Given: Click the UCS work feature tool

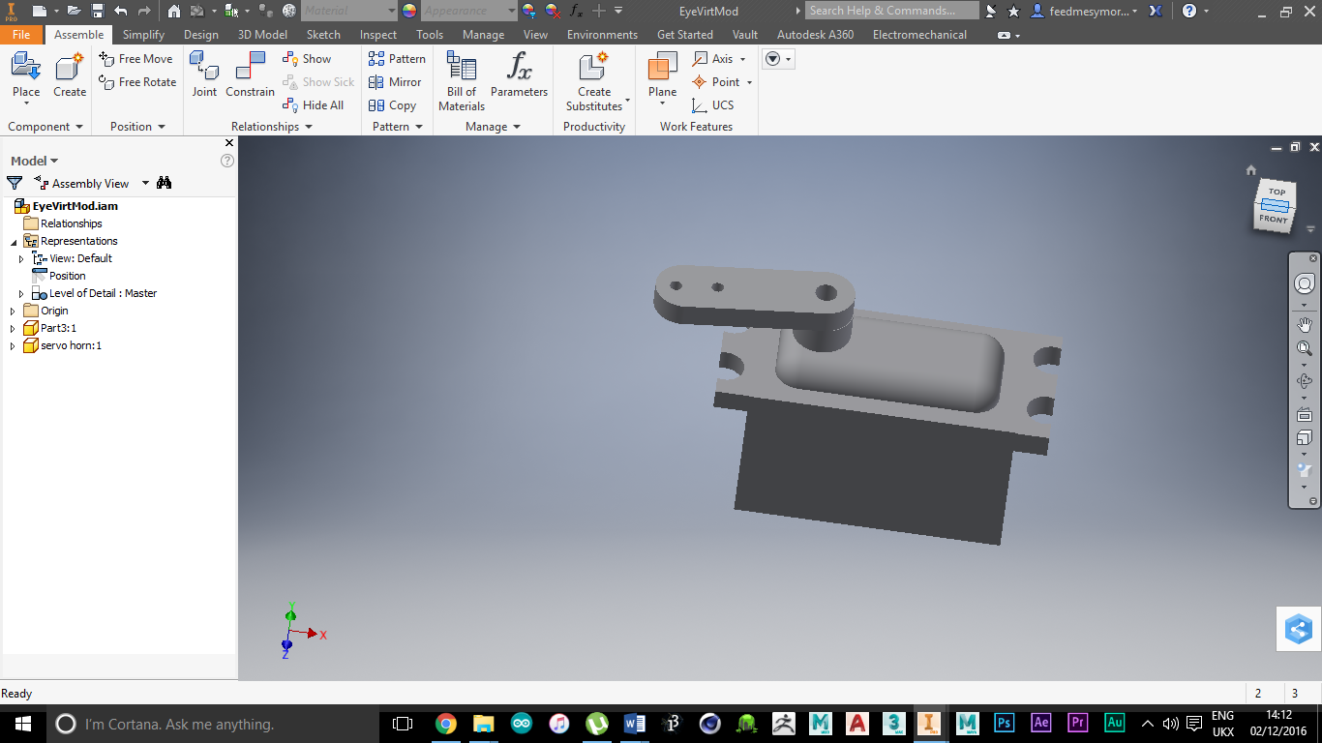Looking at the screenshot, I should click(712, 105).
